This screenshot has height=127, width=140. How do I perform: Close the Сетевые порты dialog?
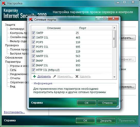(113, 19)
